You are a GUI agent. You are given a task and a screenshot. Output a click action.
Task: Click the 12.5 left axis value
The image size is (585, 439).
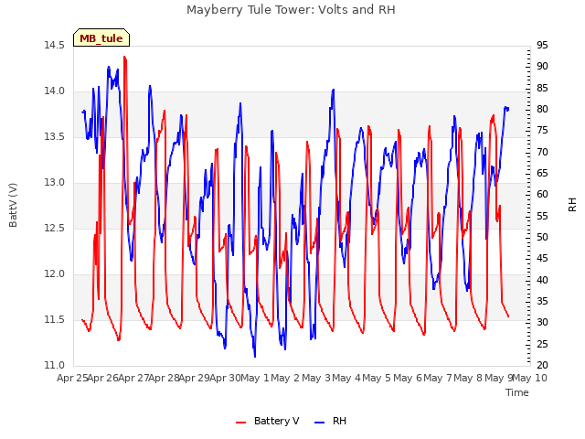(55, 228)
